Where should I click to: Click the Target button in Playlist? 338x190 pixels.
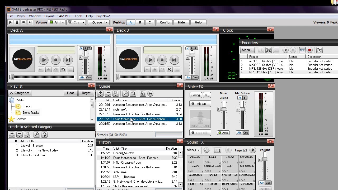86,93
